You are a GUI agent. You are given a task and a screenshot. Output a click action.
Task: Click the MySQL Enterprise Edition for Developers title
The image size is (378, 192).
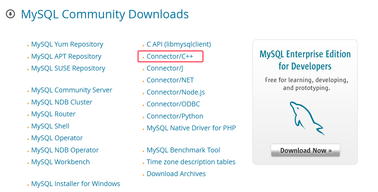point(305,60)
